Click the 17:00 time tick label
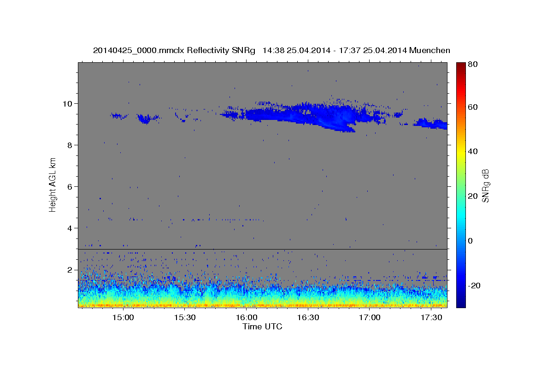Screen dimensions: 553x369 370,318
